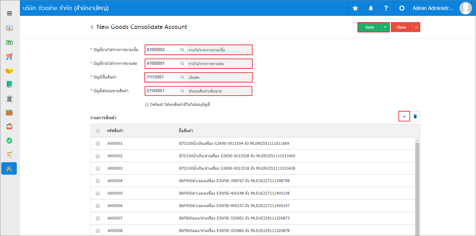Screen dimensions: 476x236
Task: Open the notifications bell
Action: [x=371, y=8]
